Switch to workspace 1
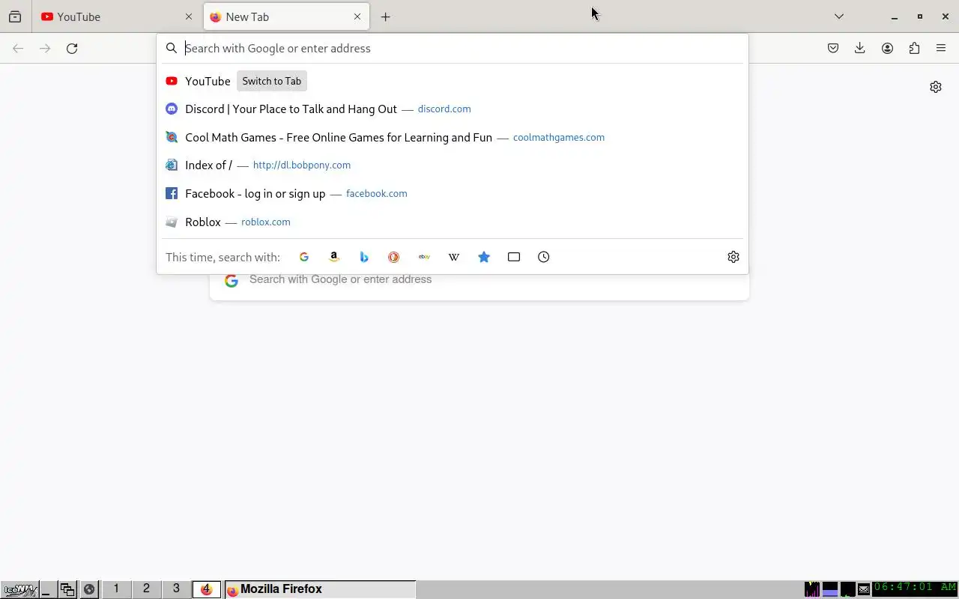Viewport: 959px width, 599px height. click(116, 589)
